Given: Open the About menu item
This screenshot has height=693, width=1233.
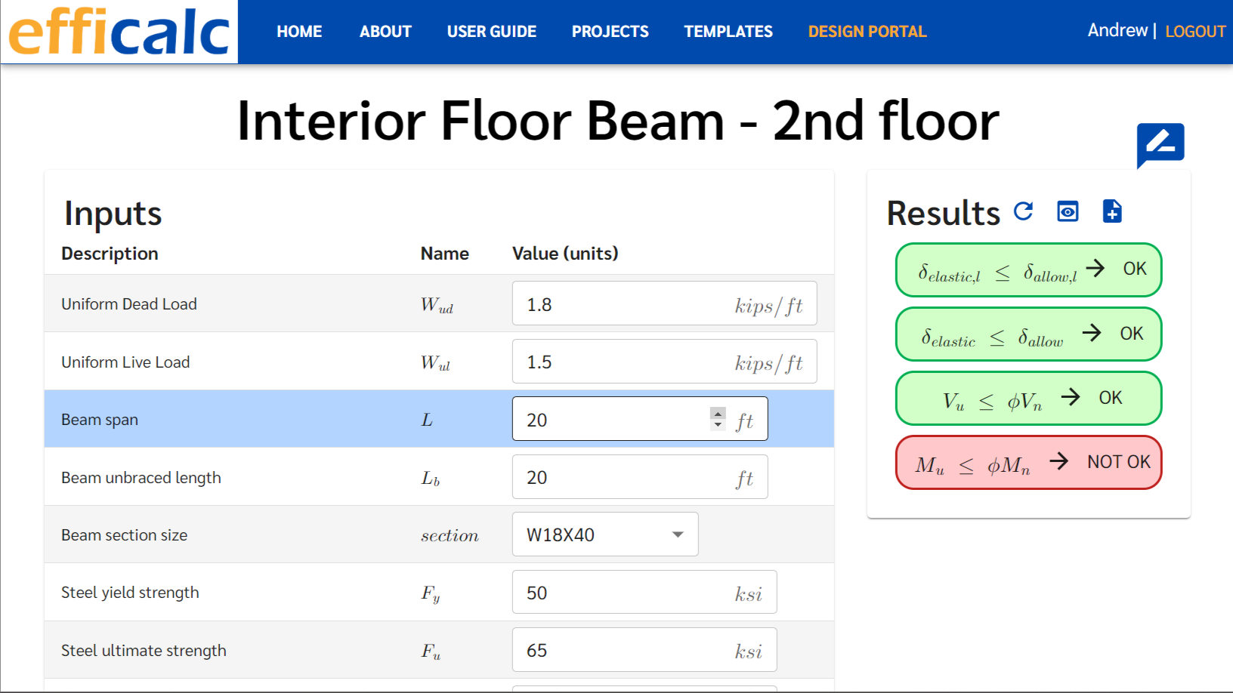Looking at the screenshot, I should pos(385,32).
